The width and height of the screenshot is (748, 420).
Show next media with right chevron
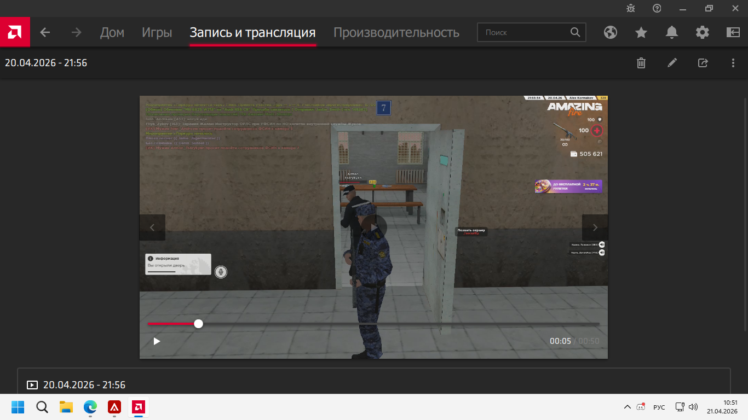595,227
